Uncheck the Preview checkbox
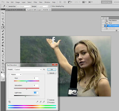 click(48, 102)
